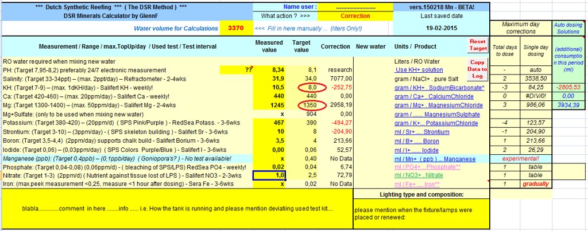Open the KH+ SodiumBicarbonate link
The image size is (588, 231).
[x=439, y=88]
